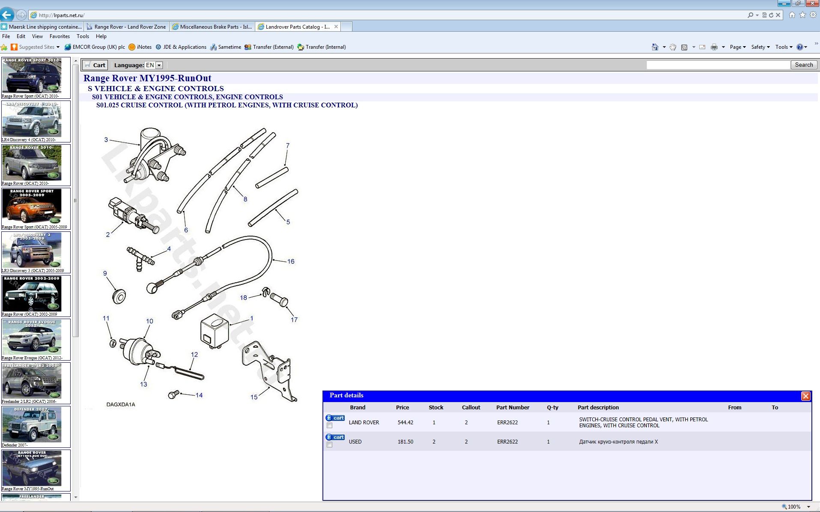Open Transfer (Internal) bookmark

click(322, 47)
